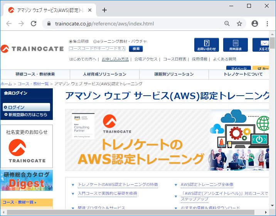Click the トレノケートのAWS認定トレーニング hero banner
Viewport: 276px width, 216px height.
point(167,140)
